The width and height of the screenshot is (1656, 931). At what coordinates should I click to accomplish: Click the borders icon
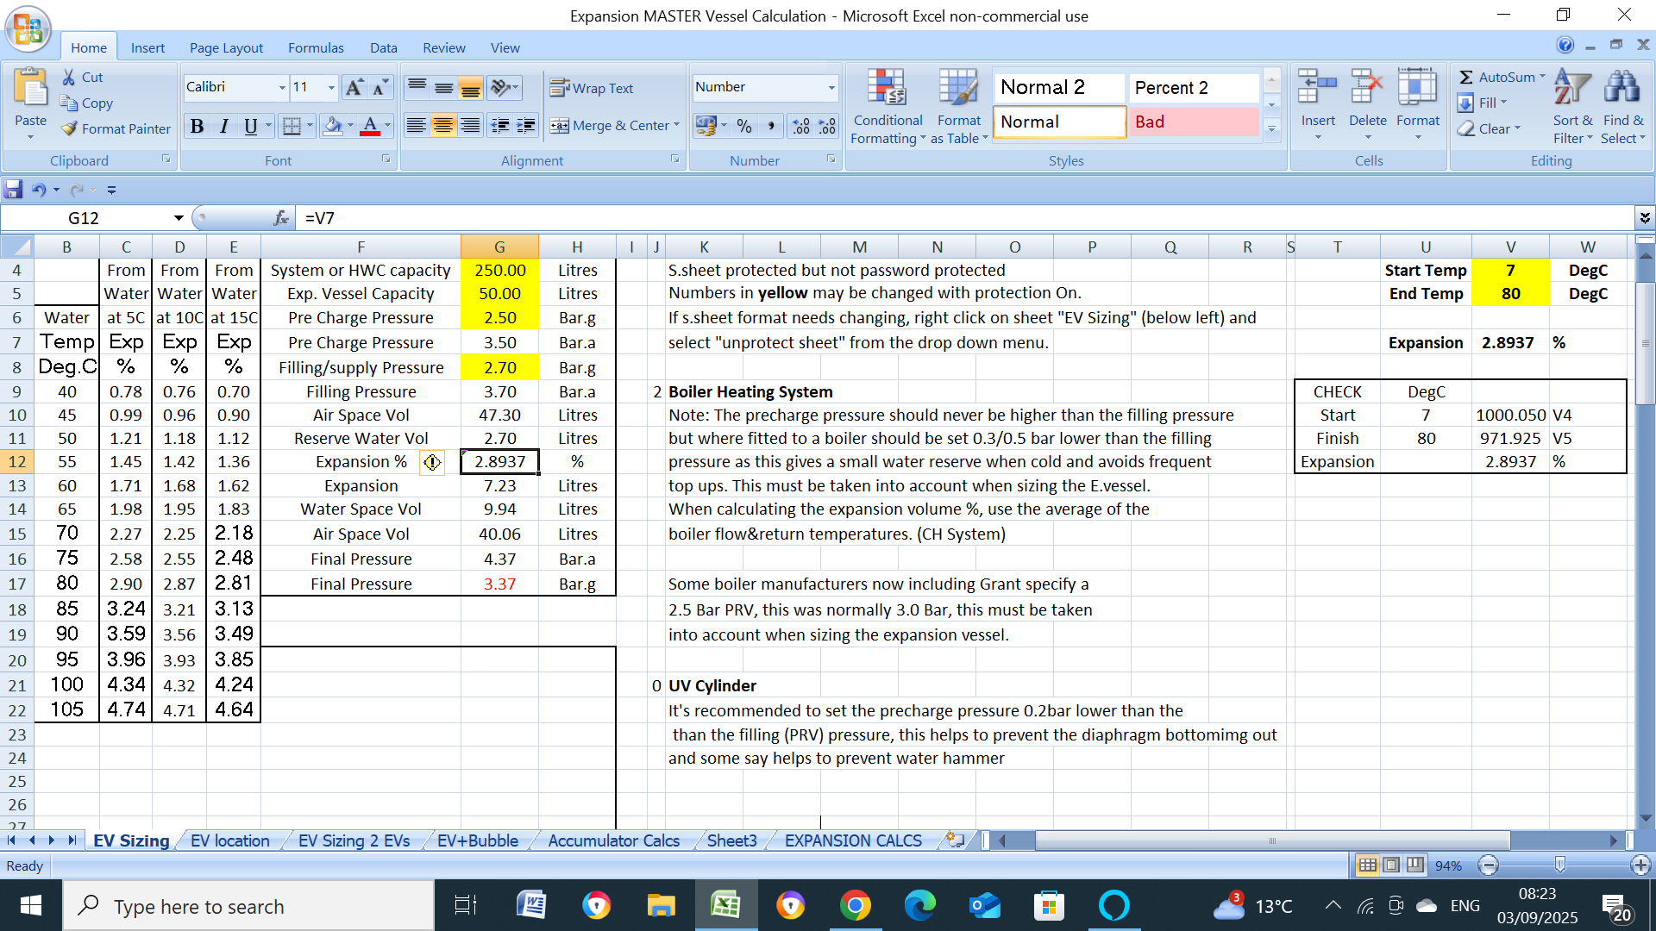point(292,126)
